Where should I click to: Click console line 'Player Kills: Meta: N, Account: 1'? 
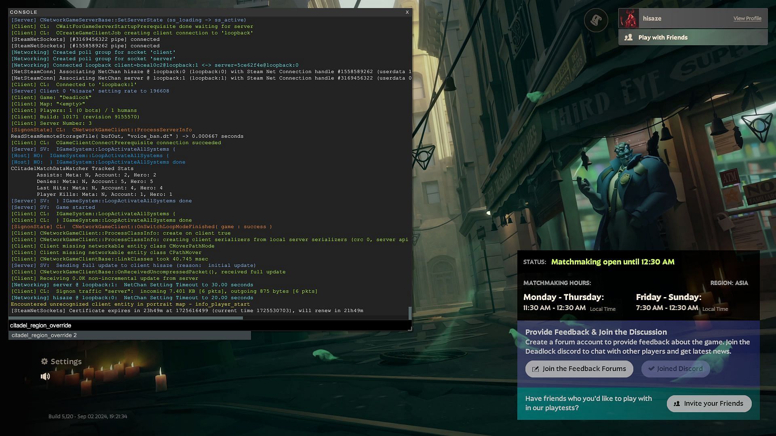(104, 194)
